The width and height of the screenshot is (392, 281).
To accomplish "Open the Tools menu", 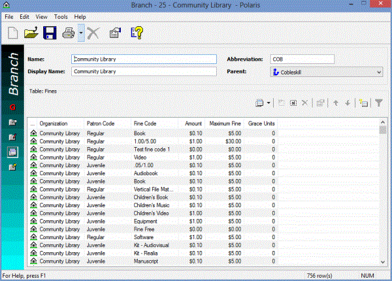I will tap(61, 17).
